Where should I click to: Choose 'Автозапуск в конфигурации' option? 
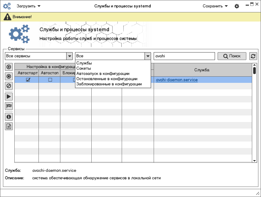tap(103, 74)
